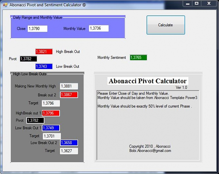Maximize the Abonacci calculator window
Screen dimensions: 219x174
[x=197, y=4]
